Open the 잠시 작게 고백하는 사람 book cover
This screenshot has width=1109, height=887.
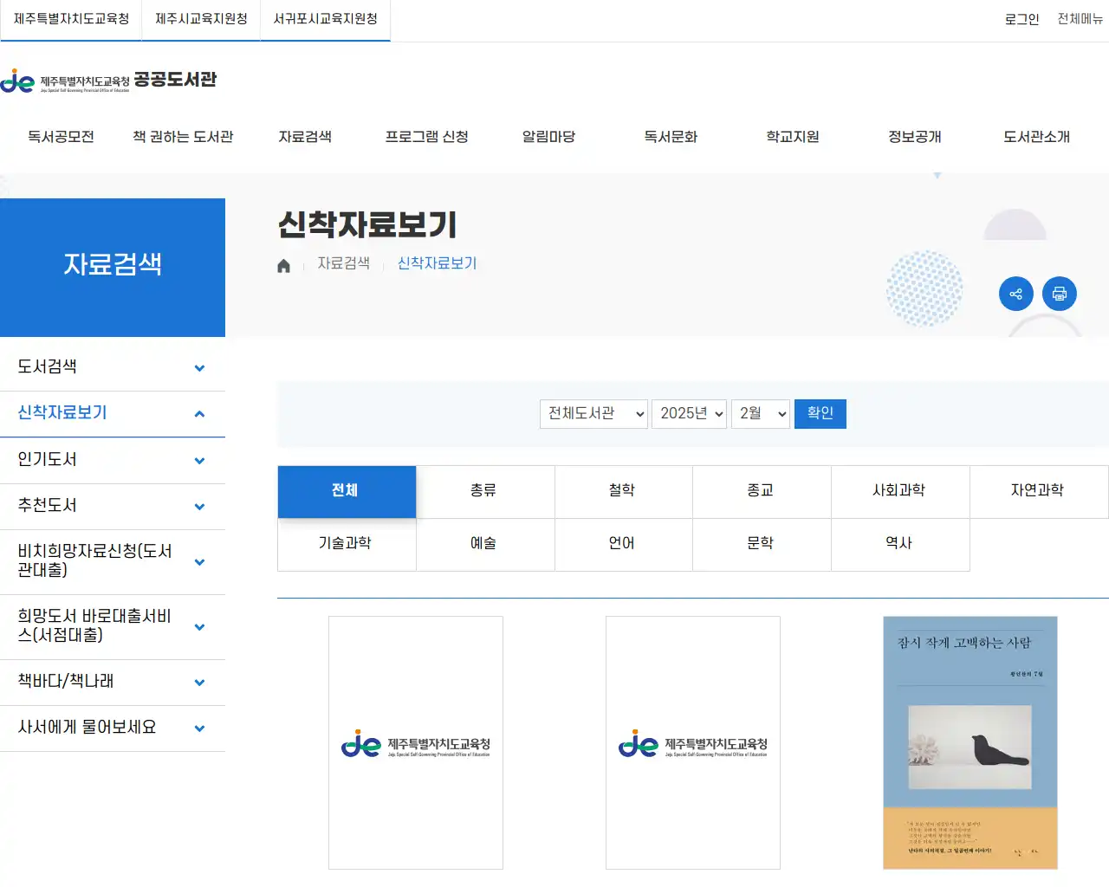coord(970,742)
